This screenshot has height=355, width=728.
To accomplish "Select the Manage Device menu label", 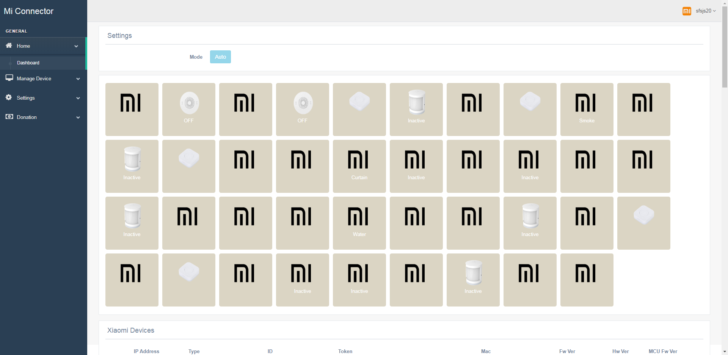I will click(x=34, y=79).
